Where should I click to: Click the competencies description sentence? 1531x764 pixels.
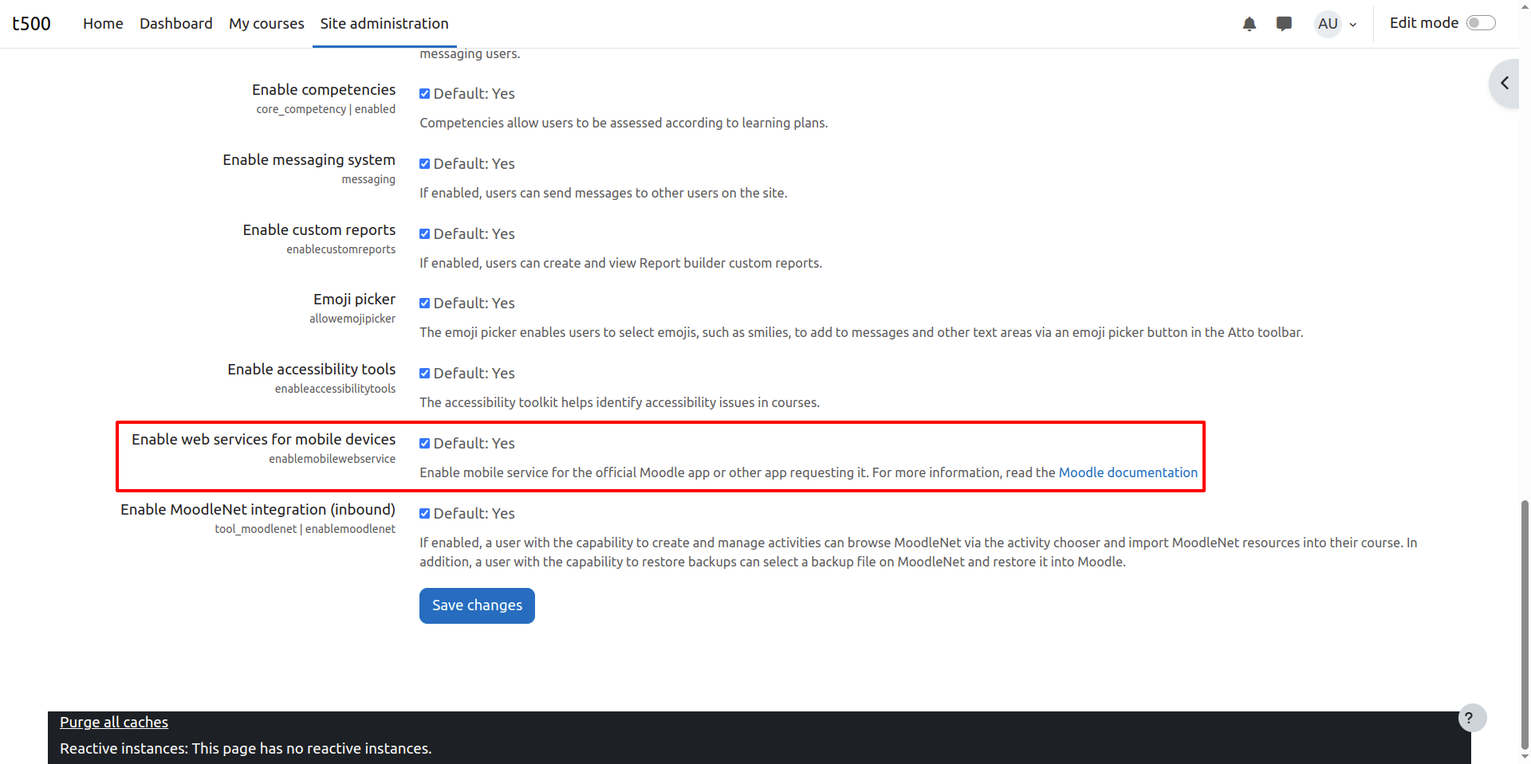(x=624, y=123)
